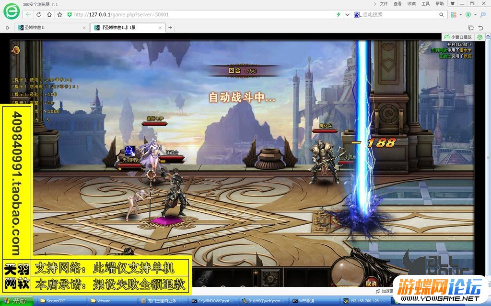Screen dimensions: 491x306
Task: Switch to the SecureCRT taskbar item
Action: coord(61,301)
